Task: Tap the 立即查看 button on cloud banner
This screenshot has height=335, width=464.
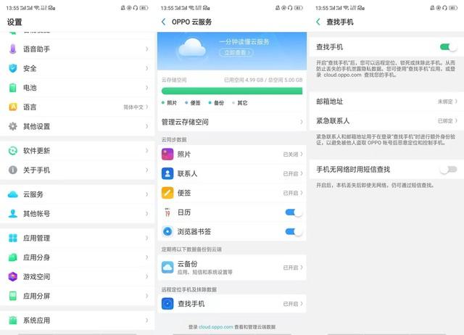Action: (x=236, y=53)
